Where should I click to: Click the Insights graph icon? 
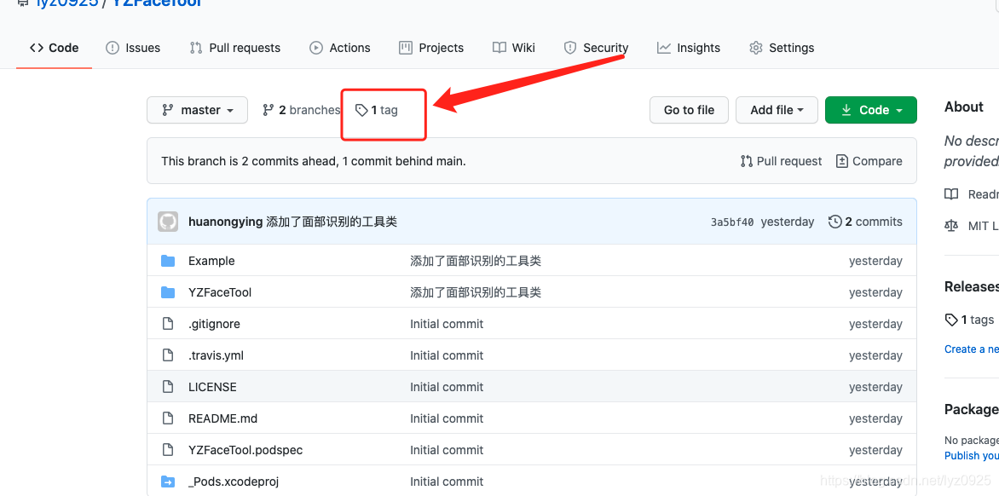[664, 48]
